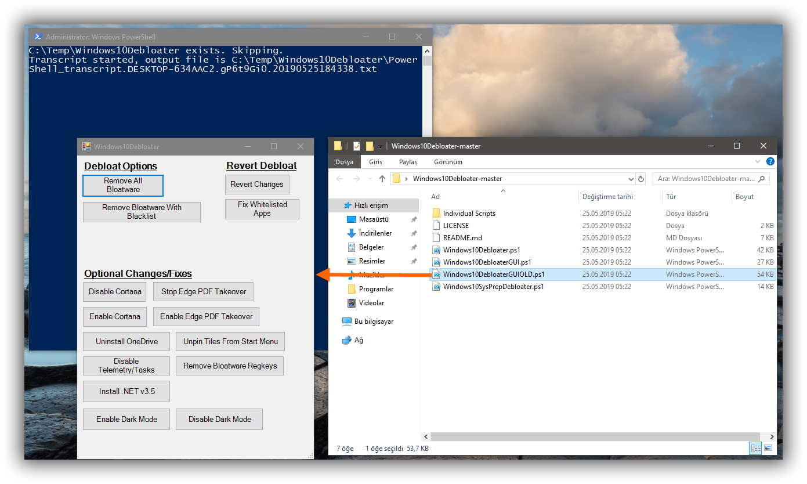Select Ağ in navigation pane
Image resolution: width=807 pixels, height=484 pixels.
374,340
